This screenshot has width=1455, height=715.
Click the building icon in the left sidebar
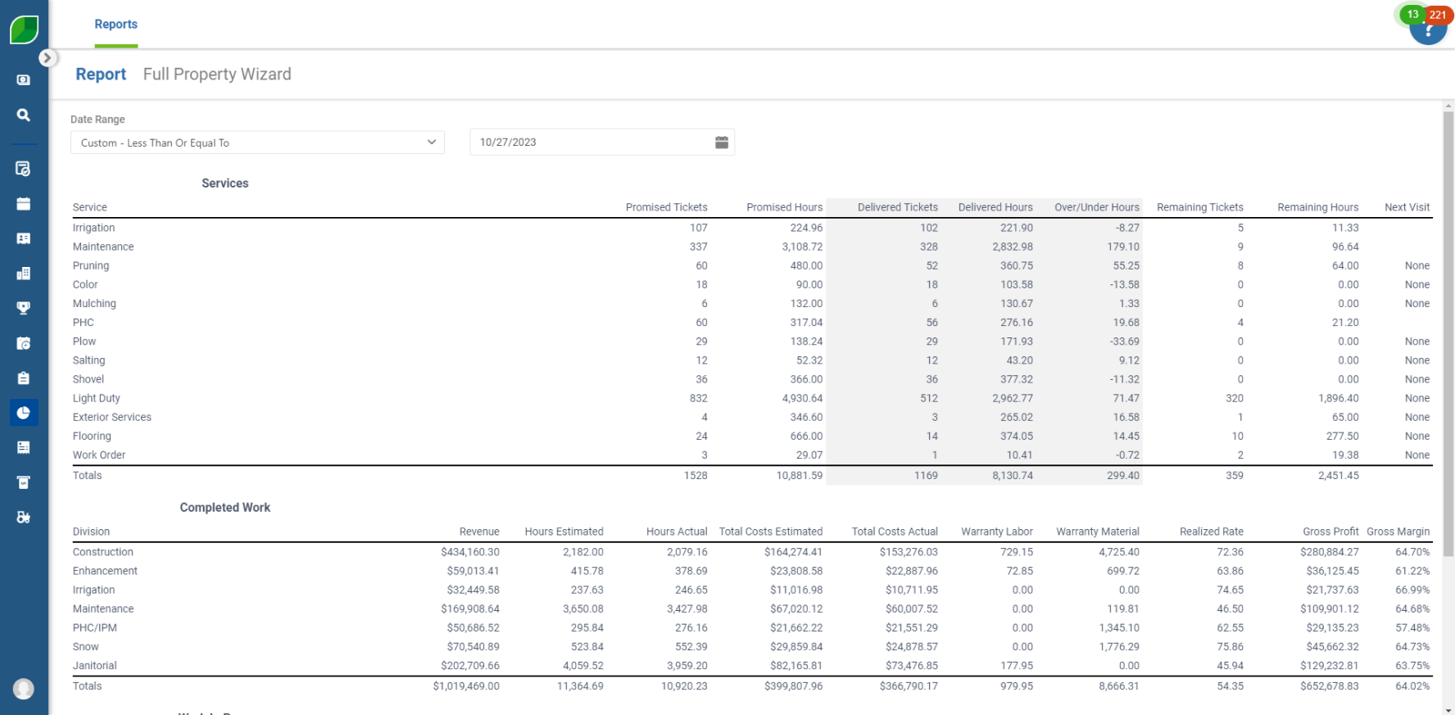[x=24, y=274]
